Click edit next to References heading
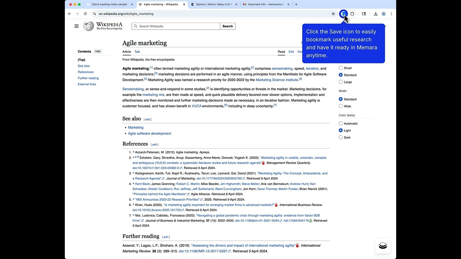The width and height of the screenshot is (461, 259). coord(155,145)
